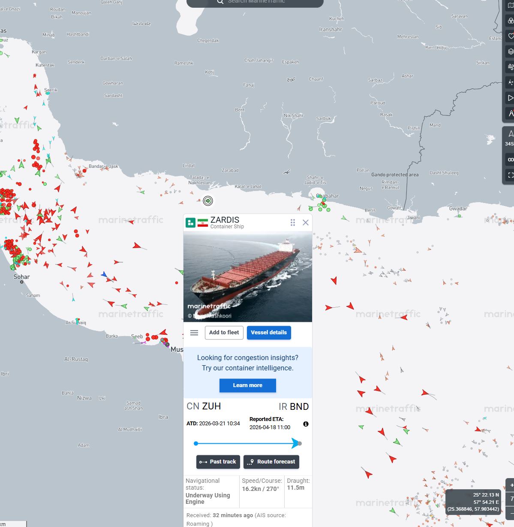Click the Container Ship type label

coord(227,227)
